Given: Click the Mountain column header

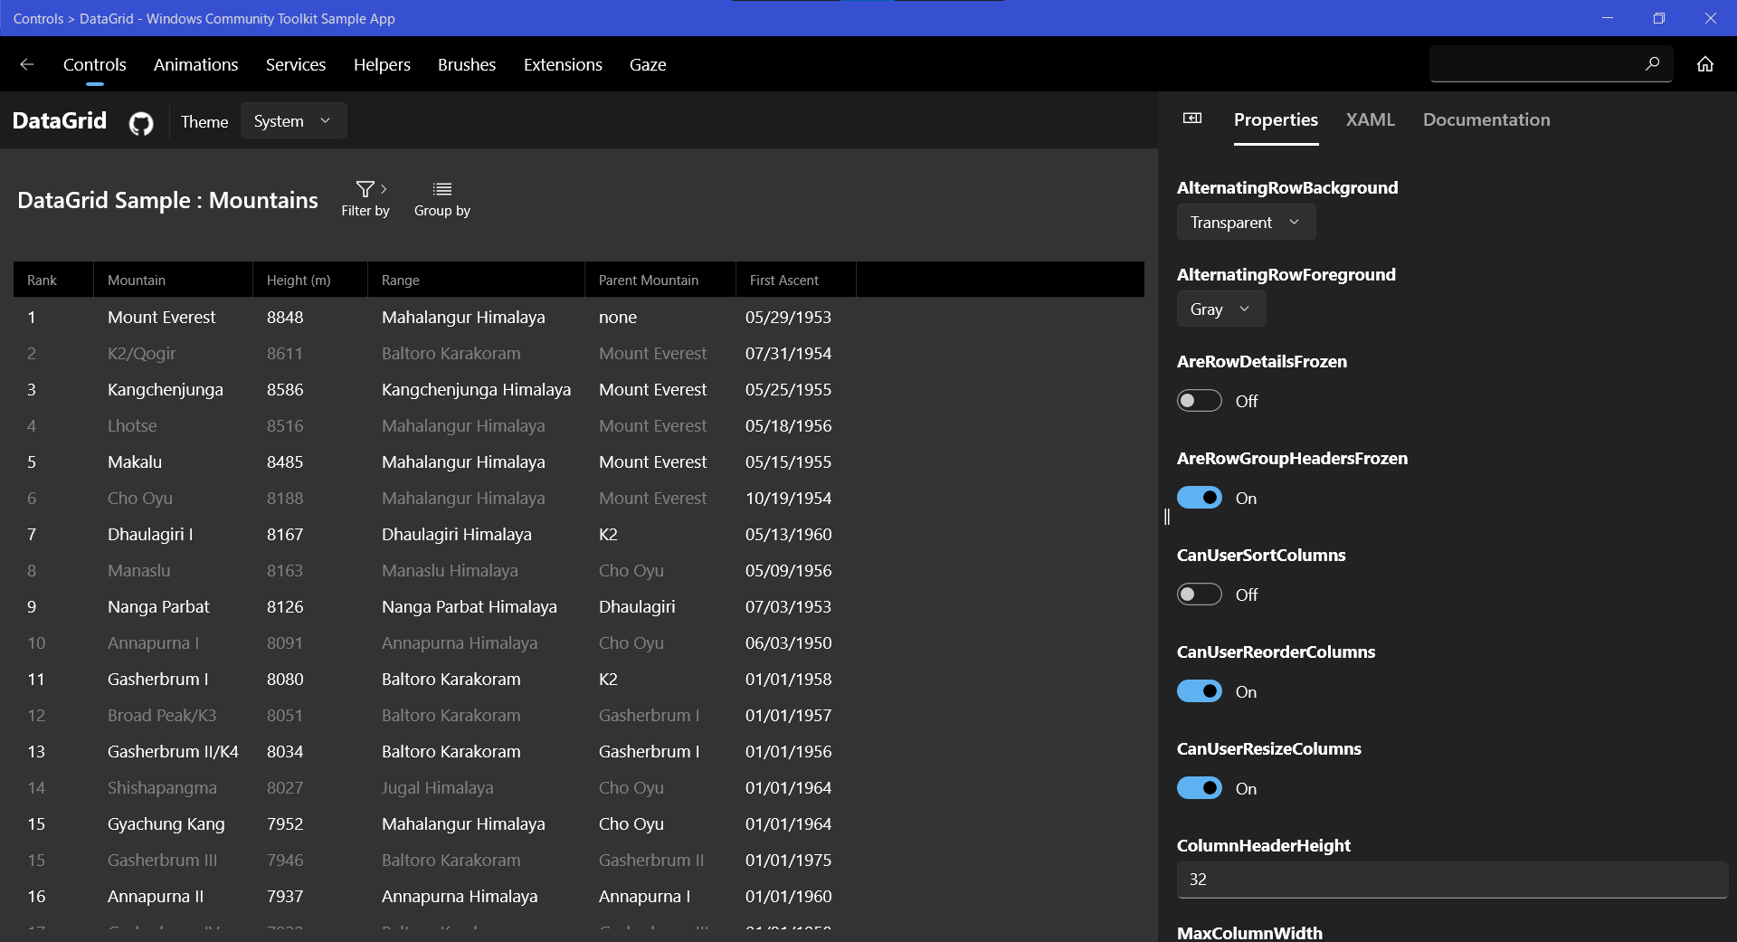Looking at the screenshot, I should pos(173,280).
